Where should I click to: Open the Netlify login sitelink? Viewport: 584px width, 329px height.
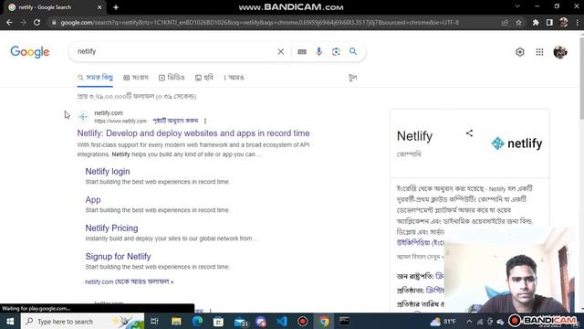coord(108,172)
